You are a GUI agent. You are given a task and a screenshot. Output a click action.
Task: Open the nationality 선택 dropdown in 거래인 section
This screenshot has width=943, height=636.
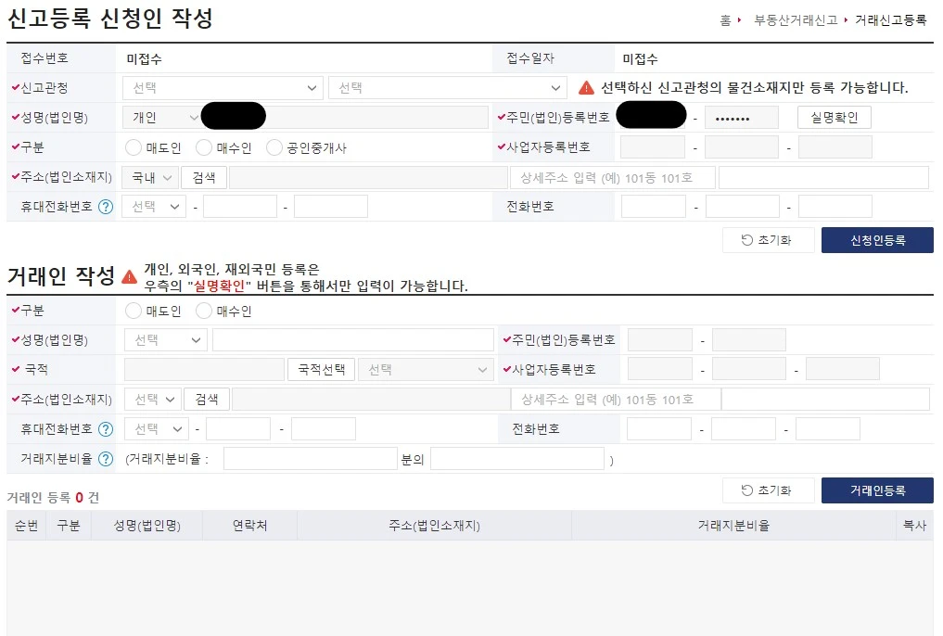point(426,368)
